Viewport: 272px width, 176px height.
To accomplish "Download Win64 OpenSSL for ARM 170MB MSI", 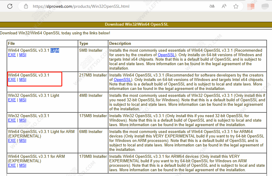I will point(23,166).
